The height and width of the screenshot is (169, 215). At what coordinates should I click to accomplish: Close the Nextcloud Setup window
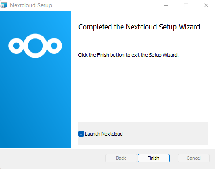click(206, 5)
